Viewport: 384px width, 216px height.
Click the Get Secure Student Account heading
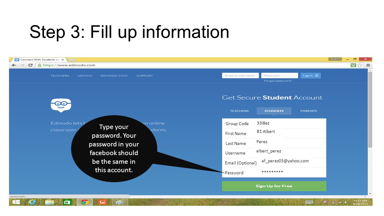tap(272, 97)
